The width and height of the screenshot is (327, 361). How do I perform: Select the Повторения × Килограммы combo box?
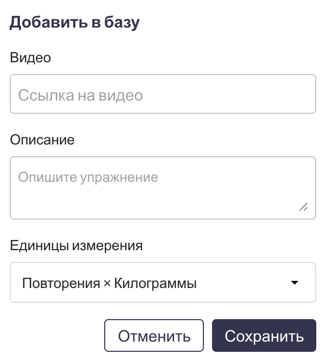(x=163, y=282)
